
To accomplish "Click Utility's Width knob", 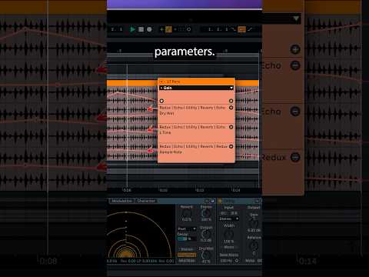I will click(228, 234).
